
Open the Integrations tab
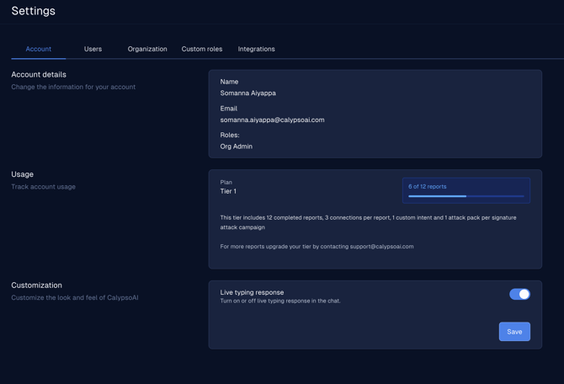[x=256, y=49]
